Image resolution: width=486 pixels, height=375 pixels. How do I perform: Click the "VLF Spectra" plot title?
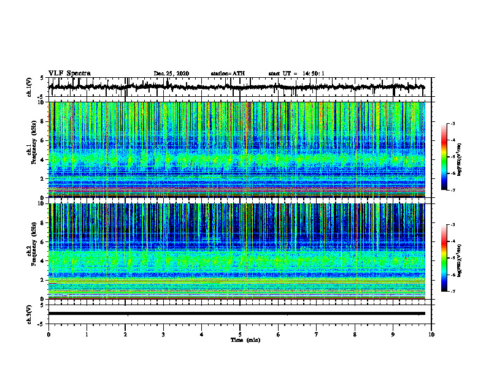point(69,74)
